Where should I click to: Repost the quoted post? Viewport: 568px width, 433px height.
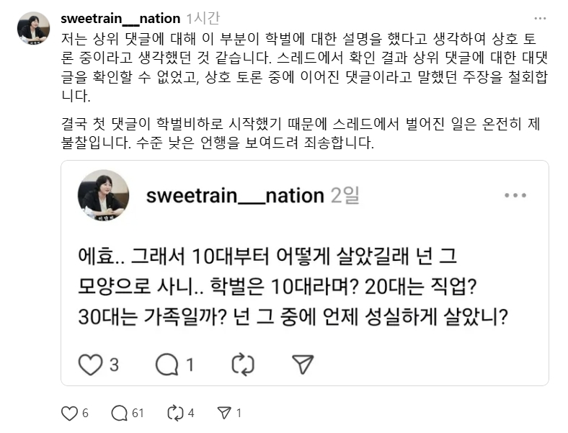pyautogui.click(x=243, y=365)
